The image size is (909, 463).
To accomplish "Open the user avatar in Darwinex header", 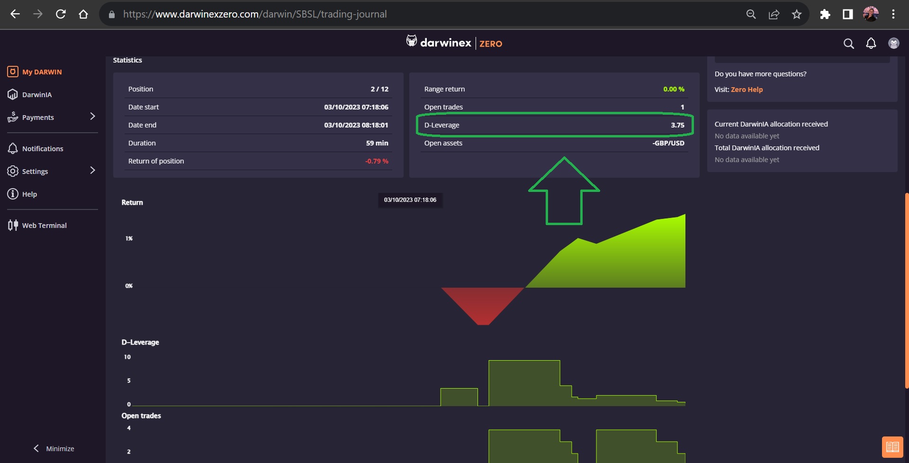I will (893, 44).
